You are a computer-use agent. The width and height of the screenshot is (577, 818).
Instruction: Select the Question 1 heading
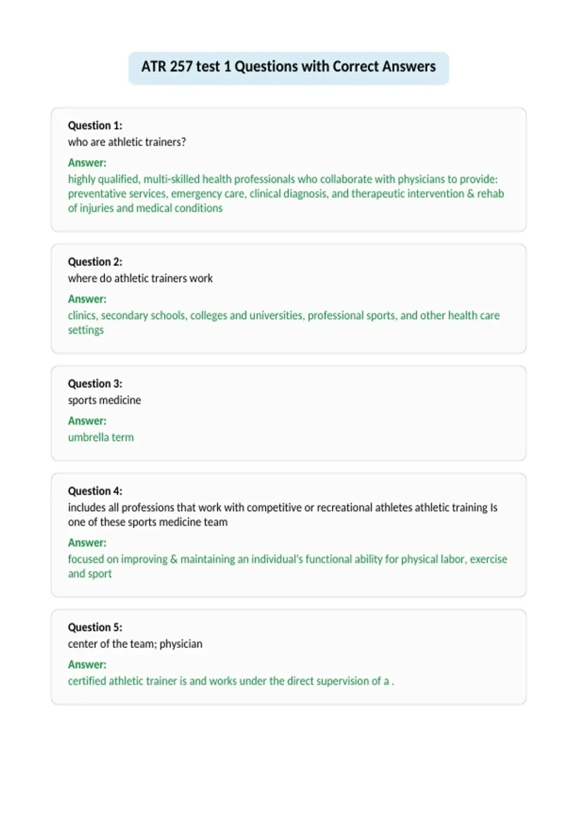95,126
